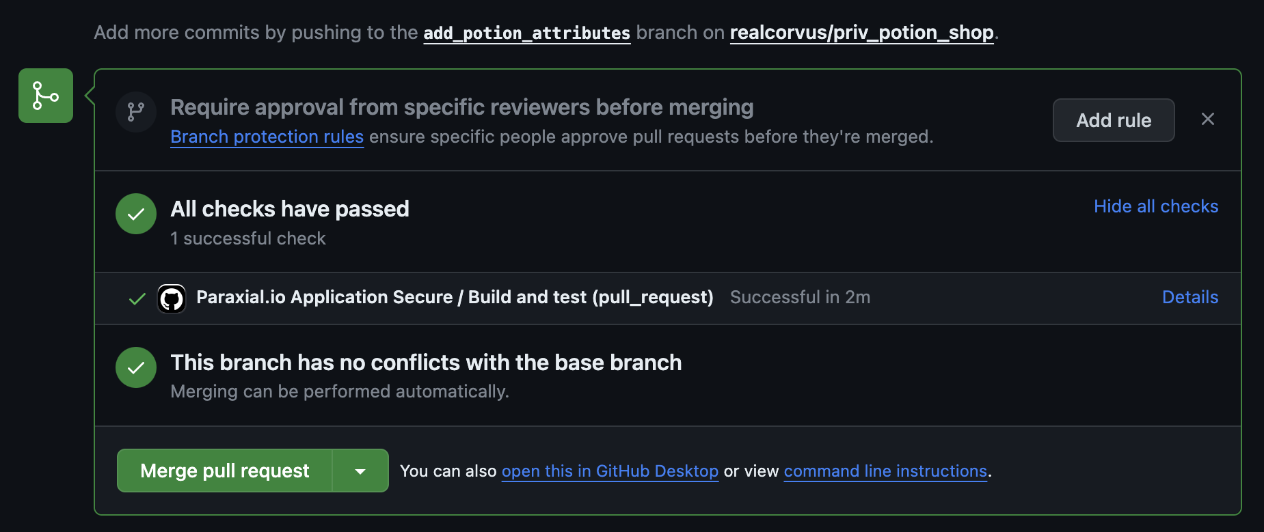
Task: Click the All checks have passed heading
Action: pos(290,209)
